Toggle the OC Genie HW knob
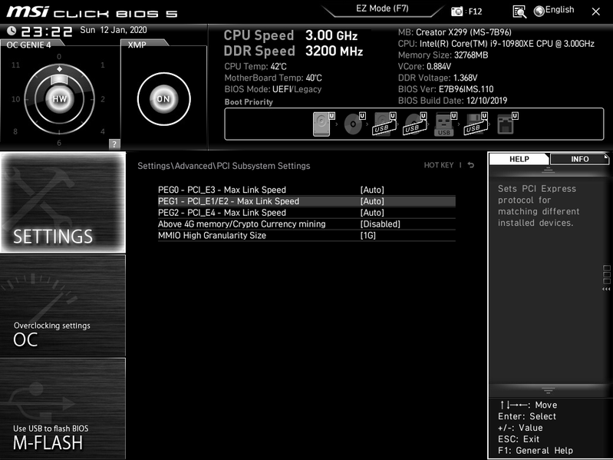 tap(59, 99)
